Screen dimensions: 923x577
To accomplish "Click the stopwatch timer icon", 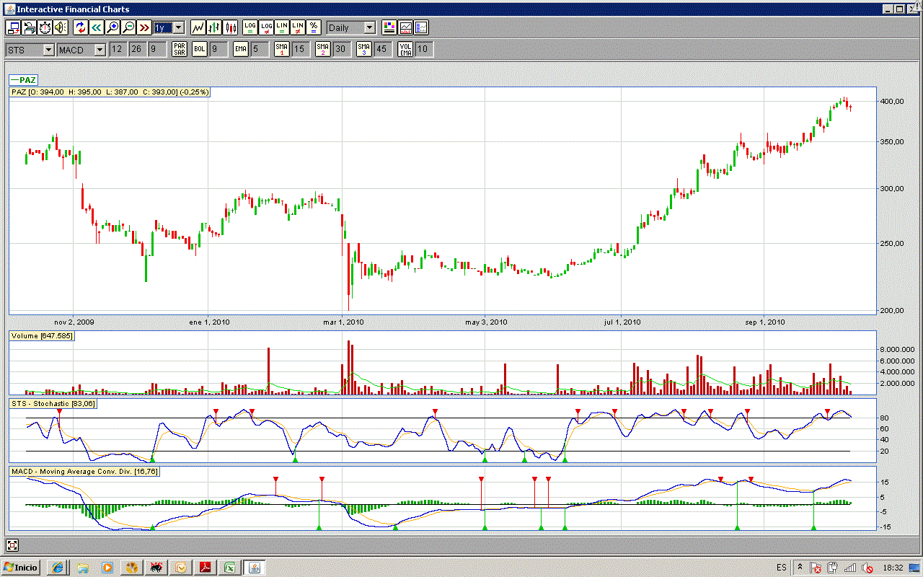I will (x=45, y=27).
